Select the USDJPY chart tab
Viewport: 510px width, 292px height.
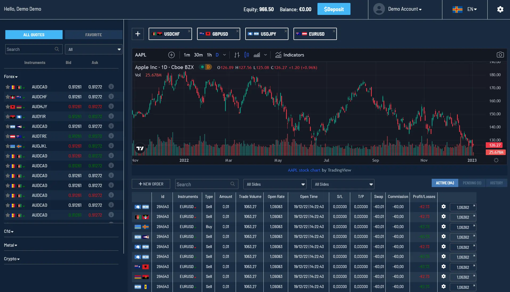[x=267, y=34]
